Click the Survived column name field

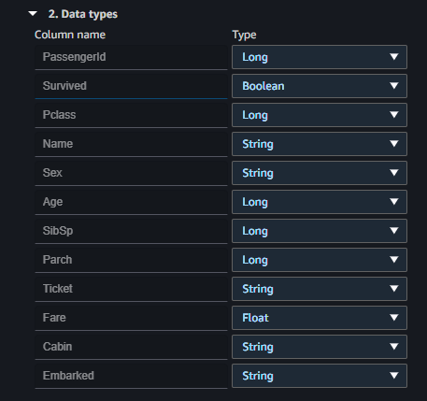point(131,86)
